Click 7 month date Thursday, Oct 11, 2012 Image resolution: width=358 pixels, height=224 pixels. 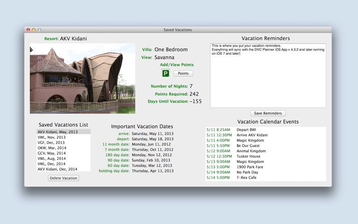(x=153, y=150)
